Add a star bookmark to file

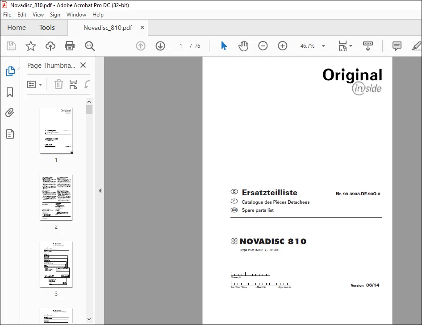pyautogui.click(x=31, y=46)
